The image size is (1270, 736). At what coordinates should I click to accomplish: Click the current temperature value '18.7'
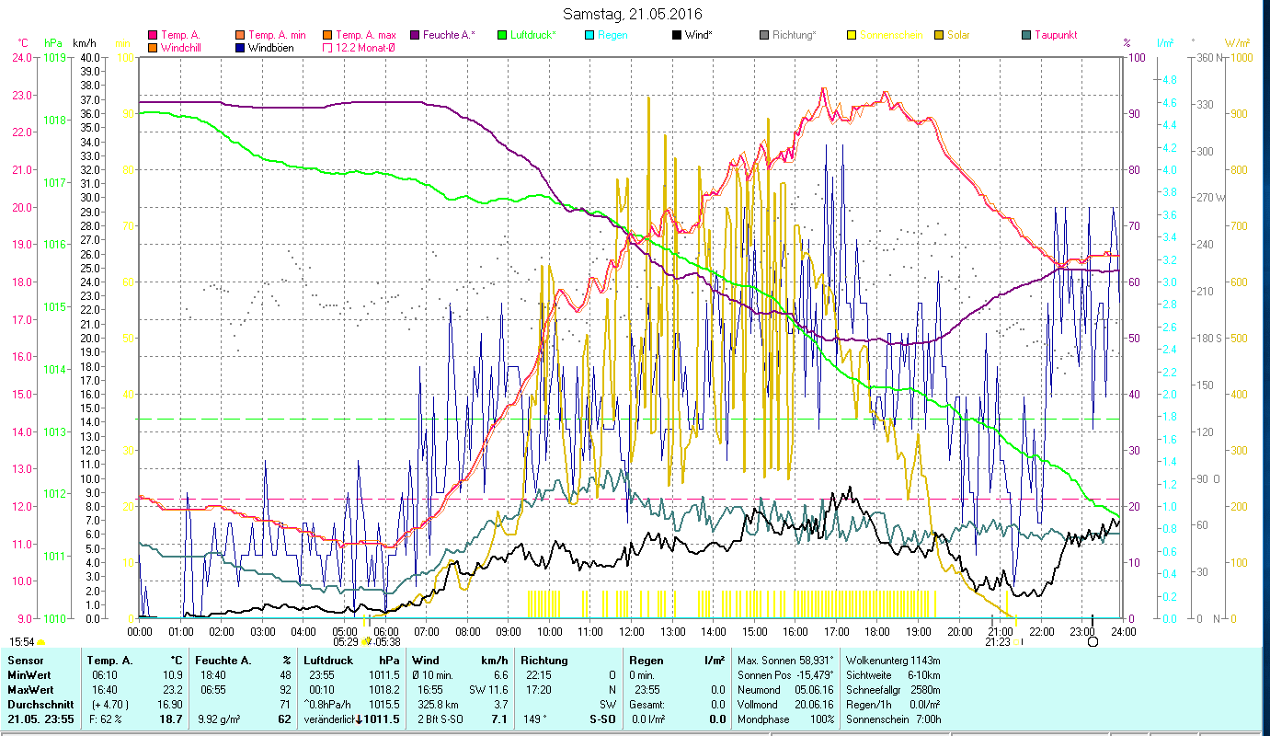tap(171, 719)
